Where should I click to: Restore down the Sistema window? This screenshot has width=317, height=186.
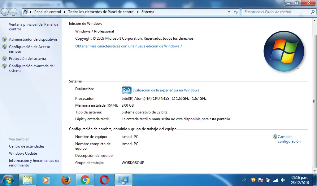[x=297, y=2]
